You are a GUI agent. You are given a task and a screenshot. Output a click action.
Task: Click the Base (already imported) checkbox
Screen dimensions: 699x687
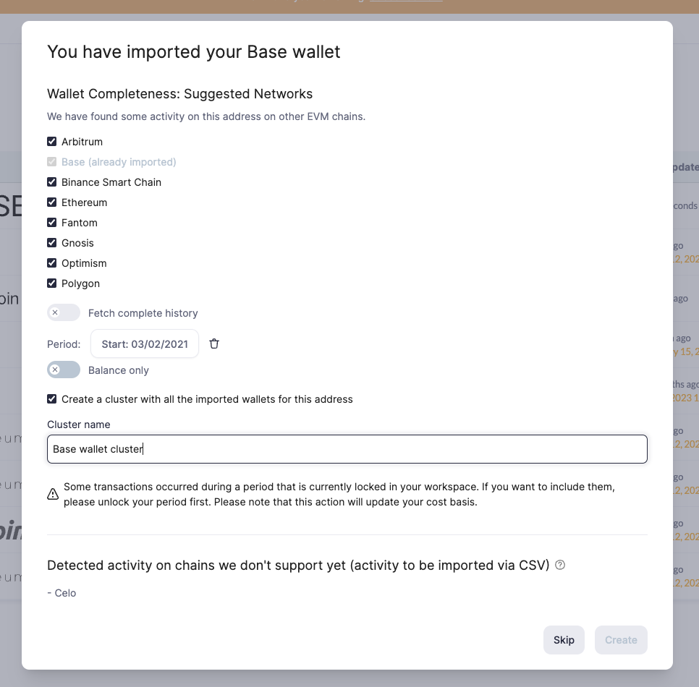click(51, 161)
